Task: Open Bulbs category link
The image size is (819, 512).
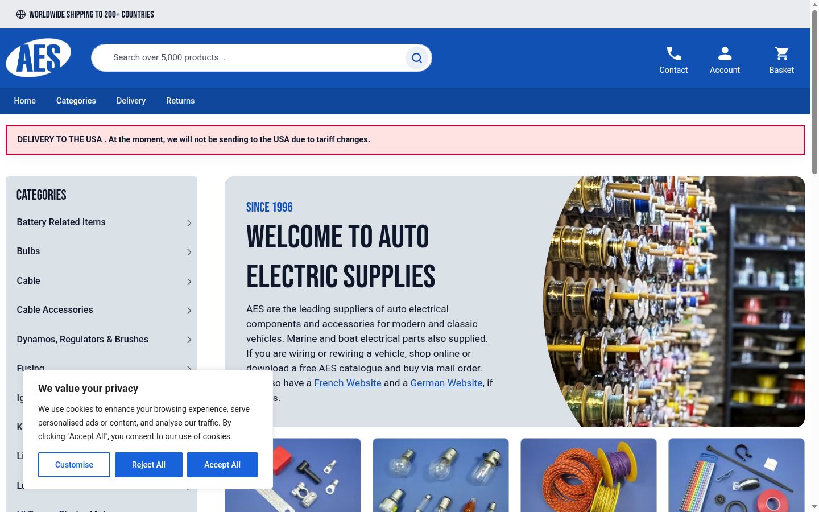Action: (28, 251)
